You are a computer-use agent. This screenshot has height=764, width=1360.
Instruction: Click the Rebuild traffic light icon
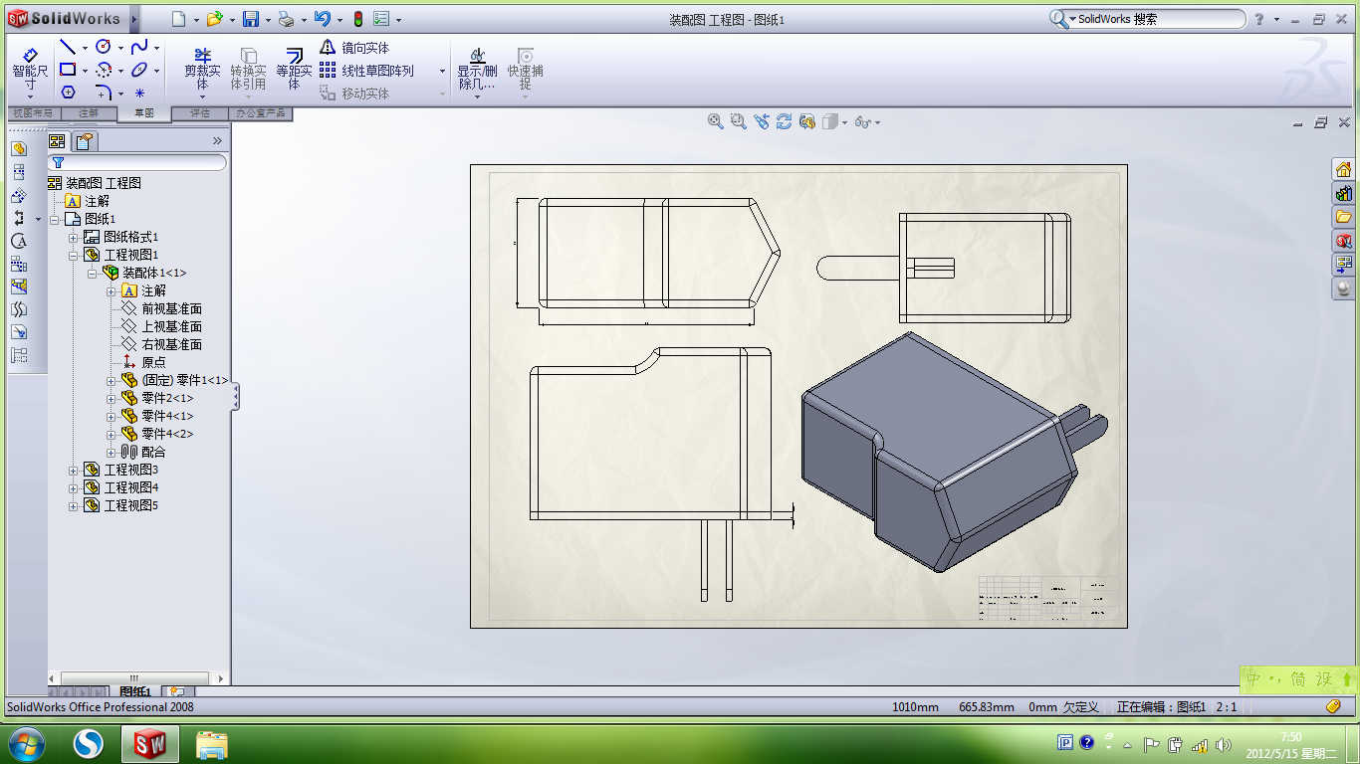[x=358, y=19]
